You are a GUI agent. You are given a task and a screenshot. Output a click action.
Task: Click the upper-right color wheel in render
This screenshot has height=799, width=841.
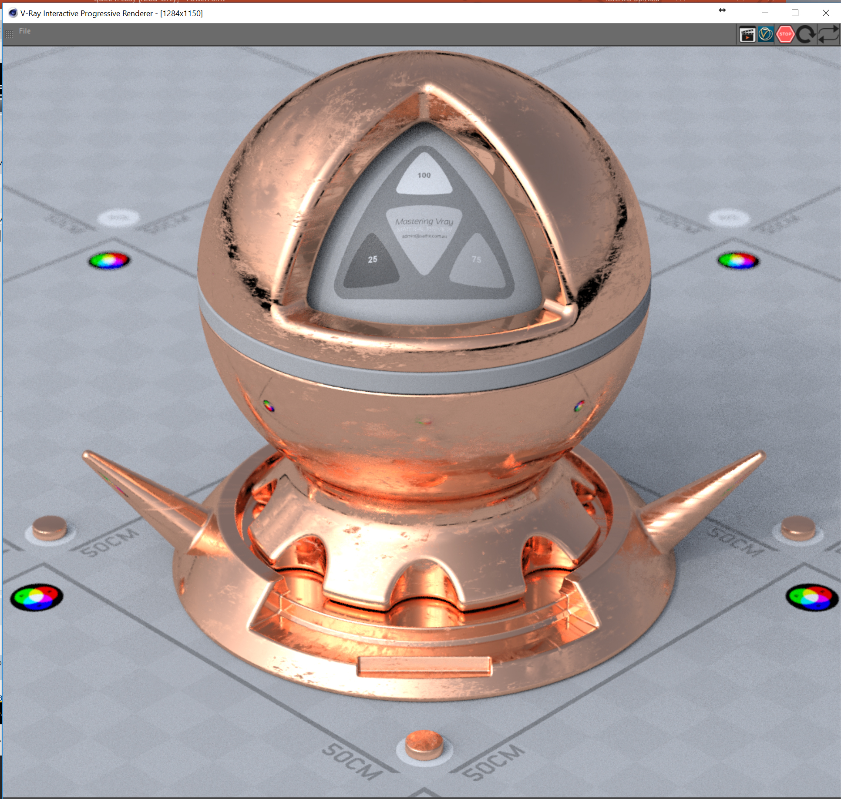738,261
